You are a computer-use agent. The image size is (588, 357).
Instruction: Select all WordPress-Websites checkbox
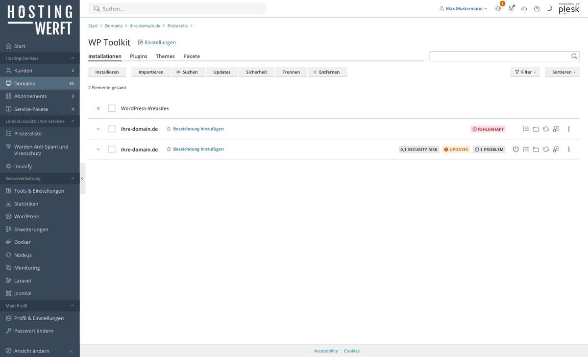[x=112, y=108]
